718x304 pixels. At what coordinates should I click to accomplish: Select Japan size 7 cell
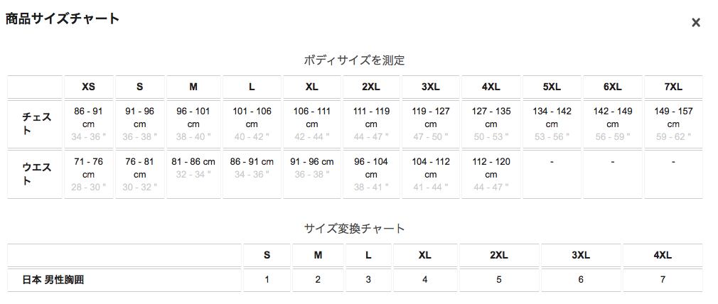pyautogui.click(x=663, y=280)
